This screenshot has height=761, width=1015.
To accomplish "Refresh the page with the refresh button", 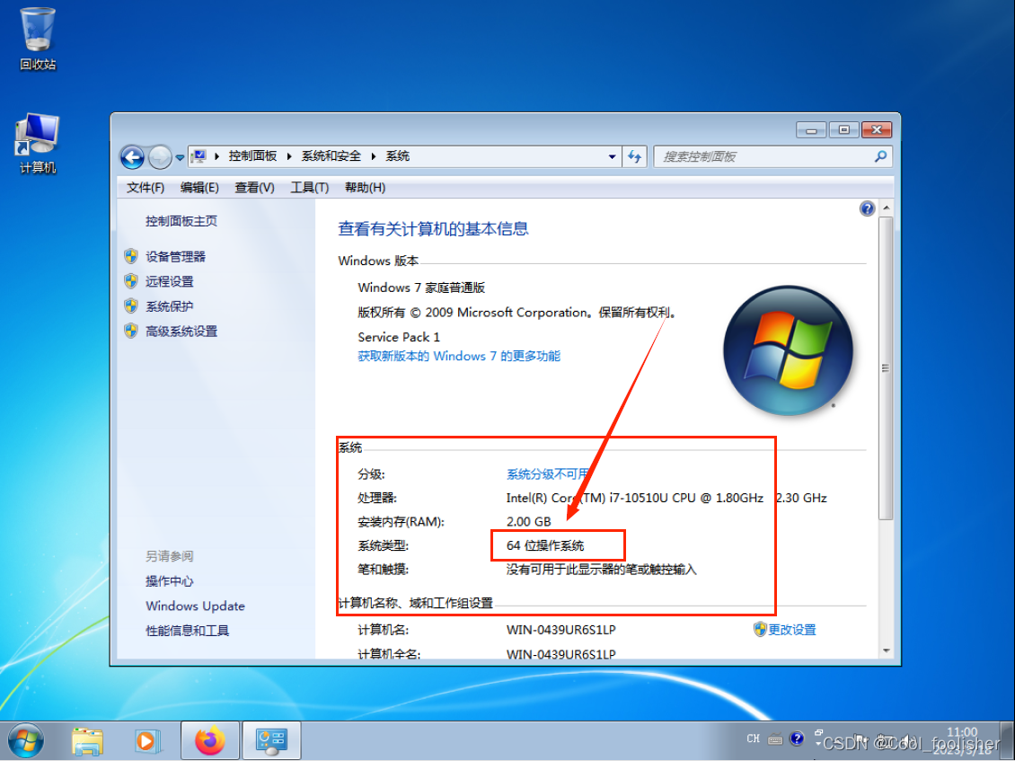I will point(635,156).
